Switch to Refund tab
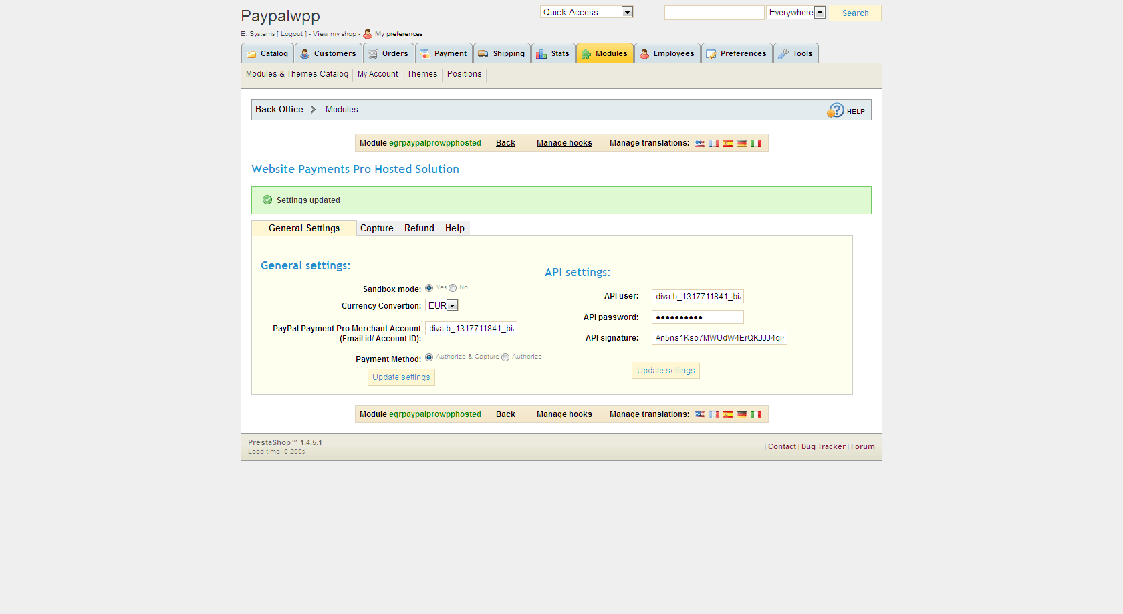Screen dimensions: 1123x614 coord(419,228)
